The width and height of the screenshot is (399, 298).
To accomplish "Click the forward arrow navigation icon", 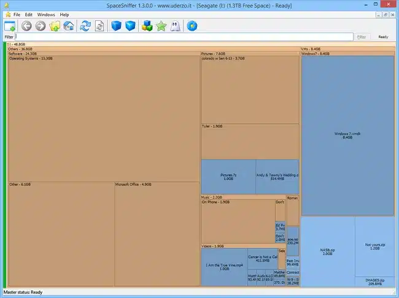I will point(41,26).
